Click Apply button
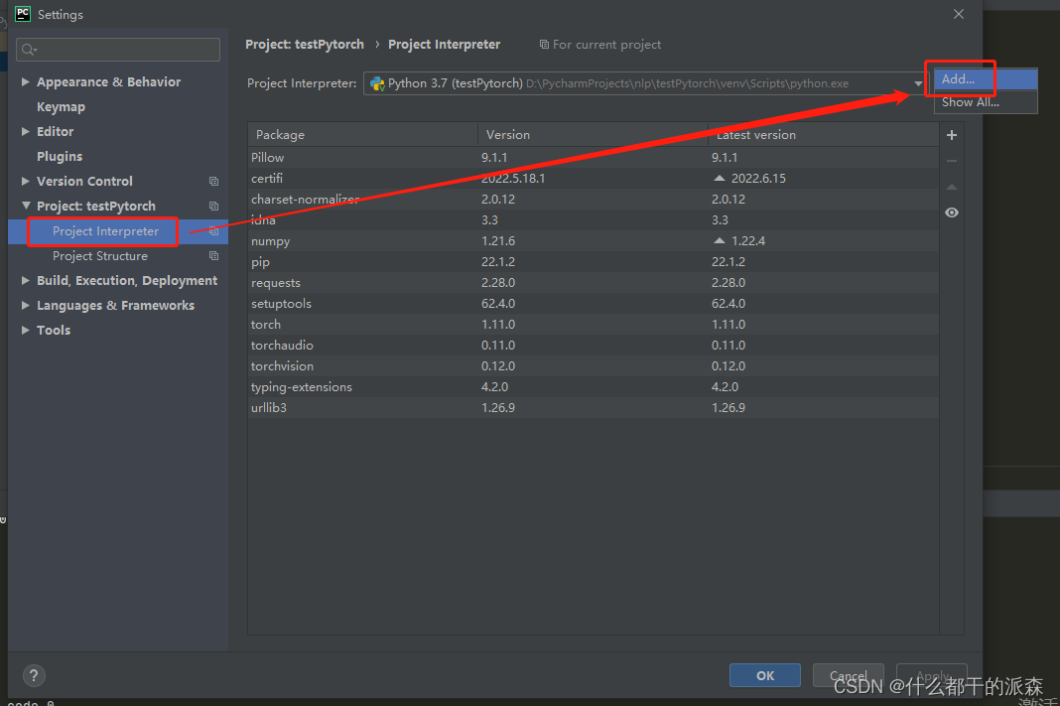1060x706 pixels. coord(932,675)
